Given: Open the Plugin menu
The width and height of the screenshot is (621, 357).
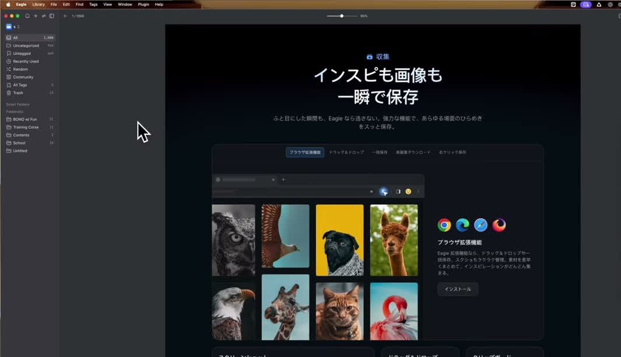Looking at the screenshot, I should 143,4.
